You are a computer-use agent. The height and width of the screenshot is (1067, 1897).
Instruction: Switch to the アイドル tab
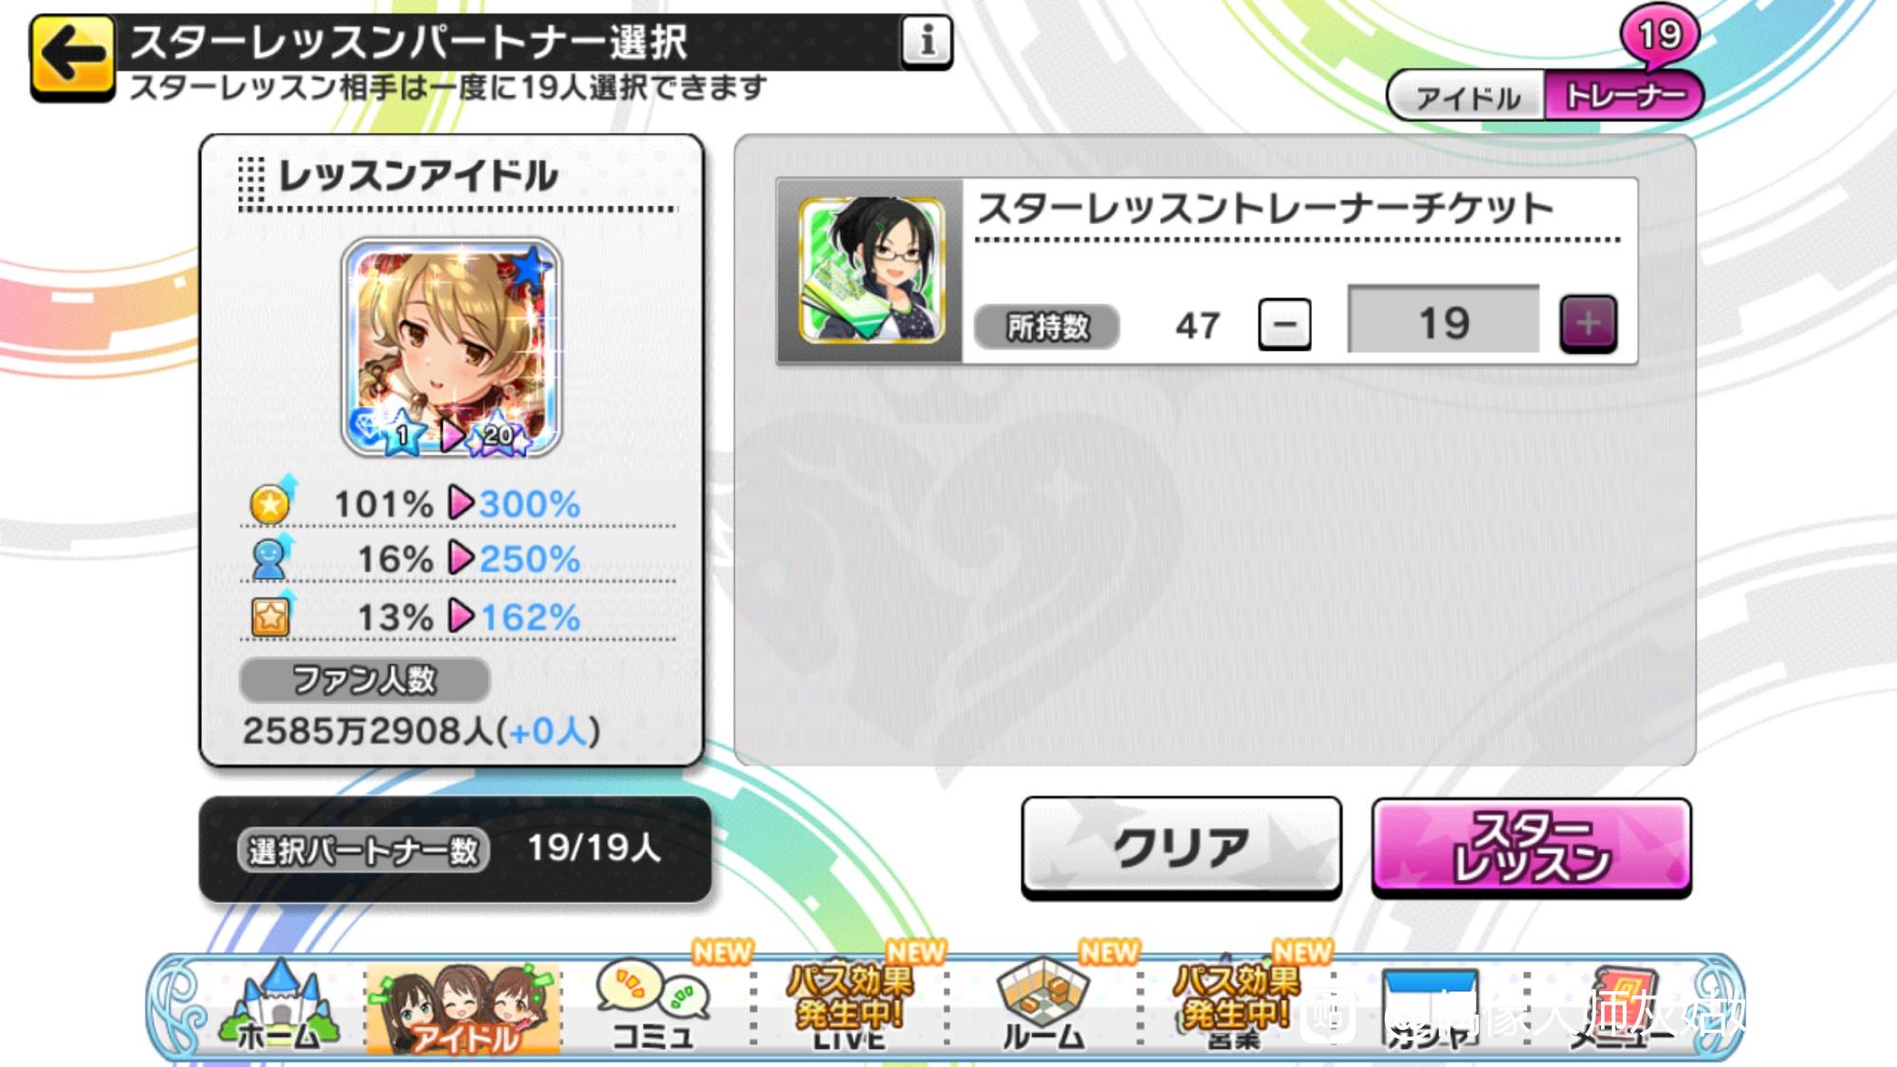point(1467,97)
